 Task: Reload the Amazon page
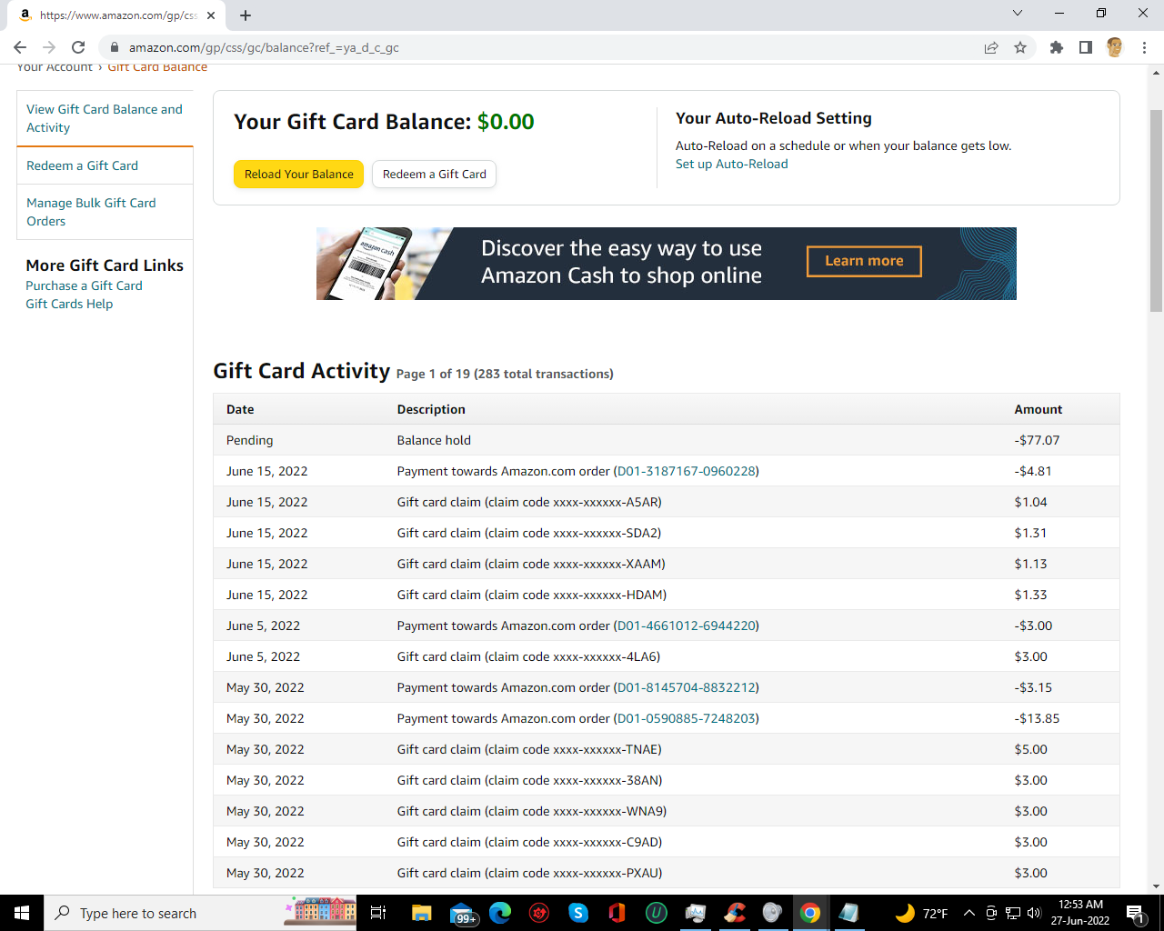pyautogui.click(x=78, y=47)
